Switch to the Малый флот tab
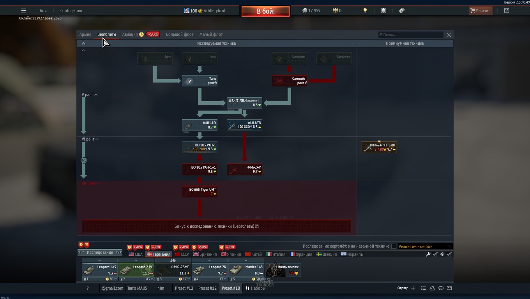The height and width of the screenshot is (299, 530). (x=211, y=34)
